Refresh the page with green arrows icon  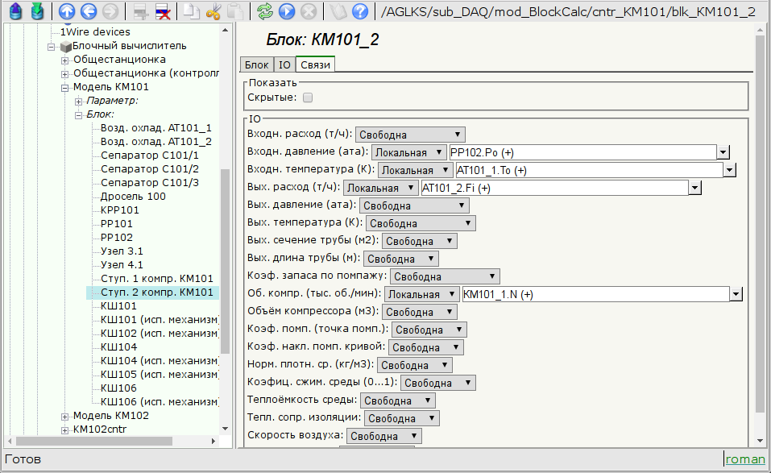point(265,11)
